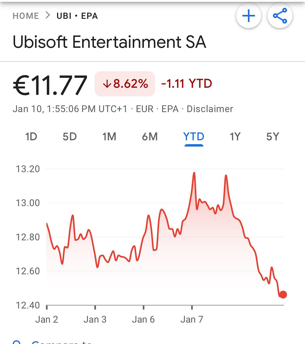This screenshot has width=305, height=344.
Task: Click the active YTD tab selector
Action: (x=193, y=137)
